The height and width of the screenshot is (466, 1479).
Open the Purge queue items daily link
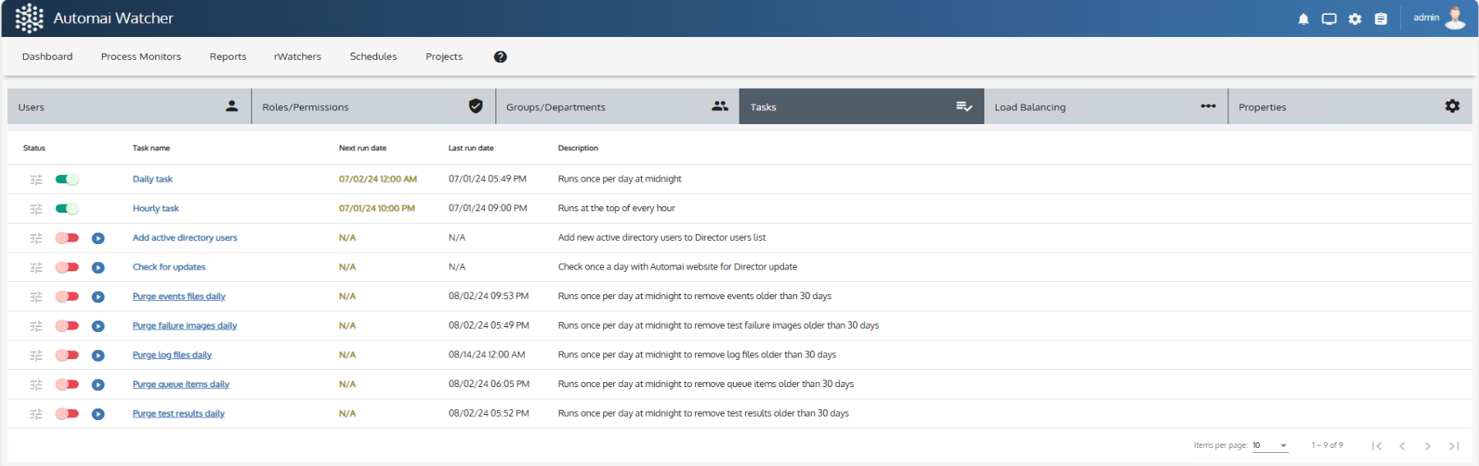pyautogui.click(x=181, y=385)
